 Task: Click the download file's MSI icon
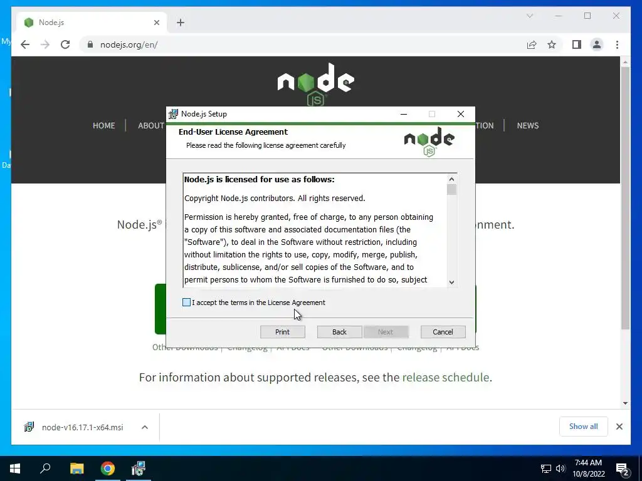[29, 427]
